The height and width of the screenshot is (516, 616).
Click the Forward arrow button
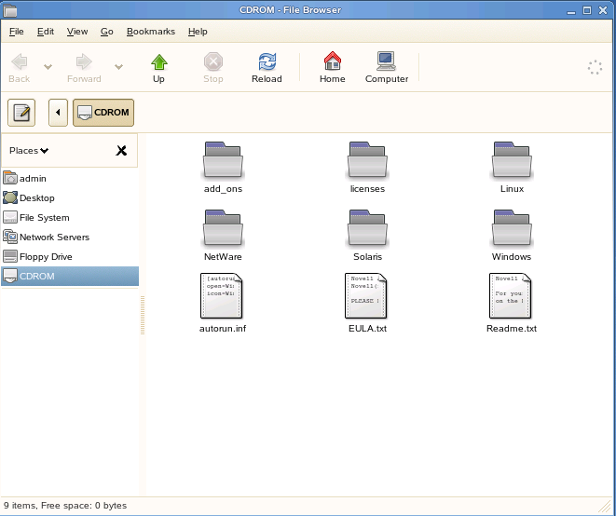[84, 68]
